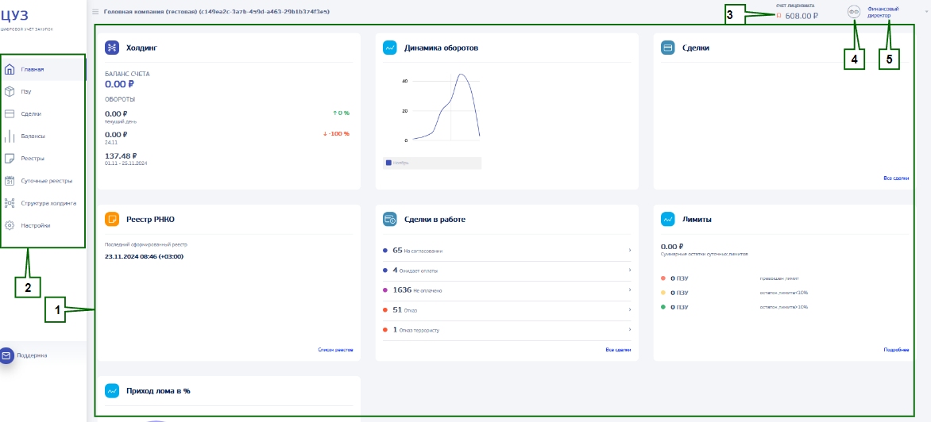Screen dimensions: 931x422
Task: Open the user profile dropdown arrow
Action: (x=917, y=11)
